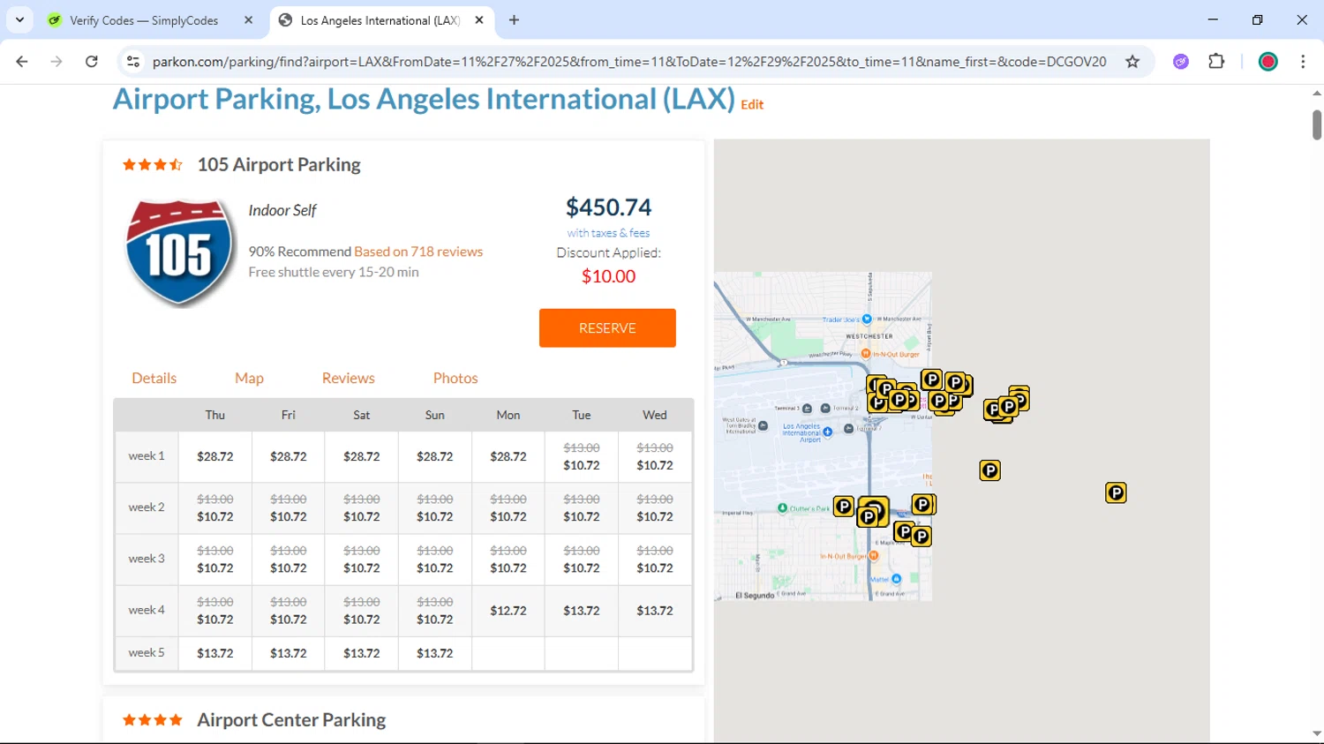Click the Airport Center Parking star rating
1324x744 pixels.
tap(153, 720)
